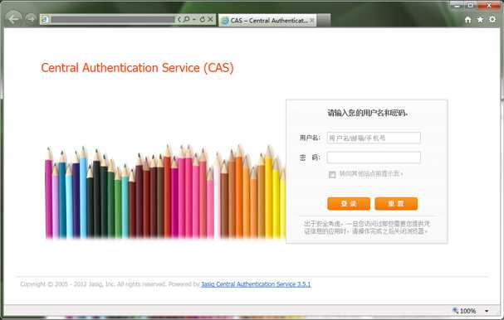
Task: Click the colored pencils banner image
Action: (x=165, y=192)
